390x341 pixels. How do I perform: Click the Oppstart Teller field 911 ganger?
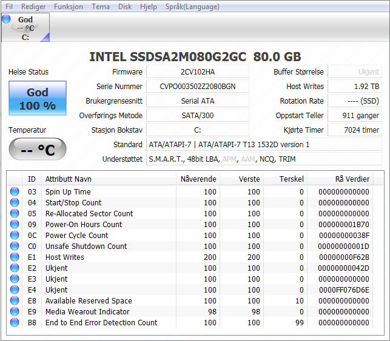pos(355,116)
